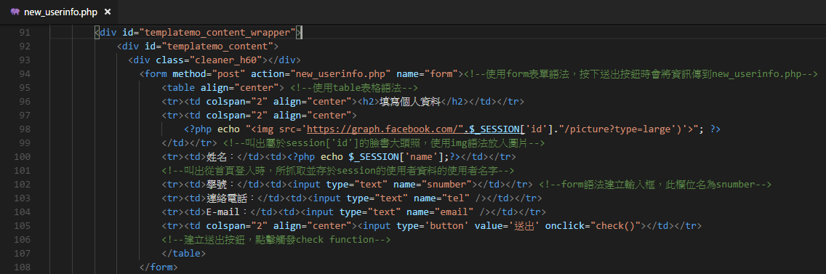
Task: Click the closing </table> tag
Action: coord(184,253)
